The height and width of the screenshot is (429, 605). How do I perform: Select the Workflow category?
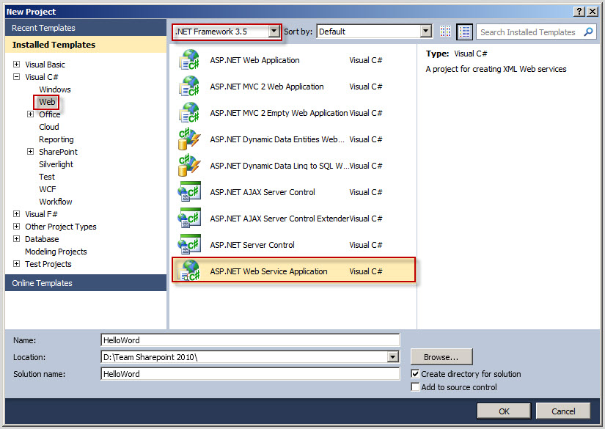point(56,202)
